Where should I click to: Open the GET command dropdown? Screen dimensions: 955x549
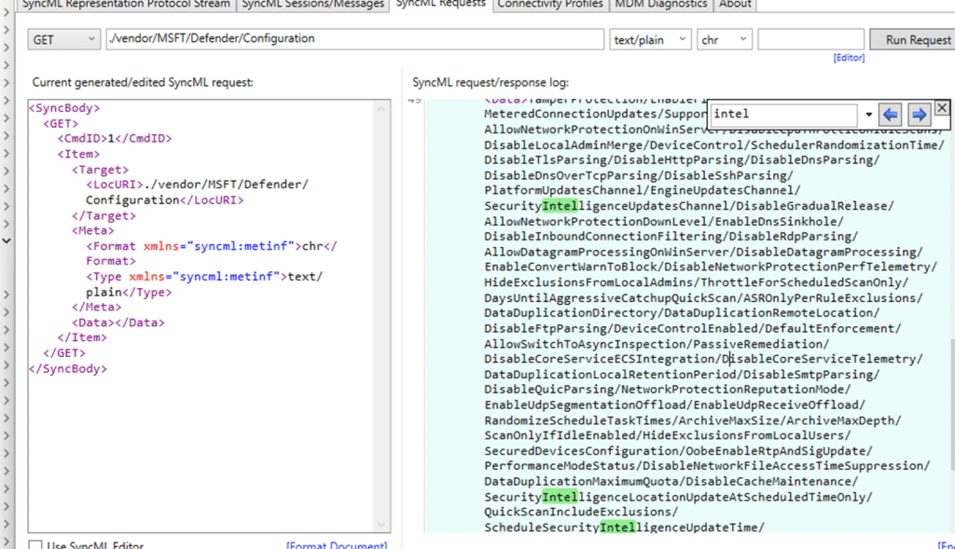tap(63, 39)
